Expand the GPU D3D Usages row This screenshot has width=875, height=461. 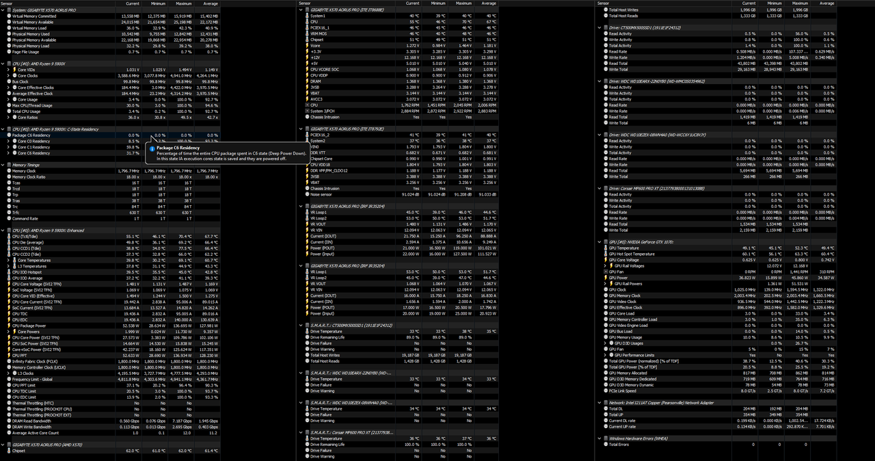[605, 343]
